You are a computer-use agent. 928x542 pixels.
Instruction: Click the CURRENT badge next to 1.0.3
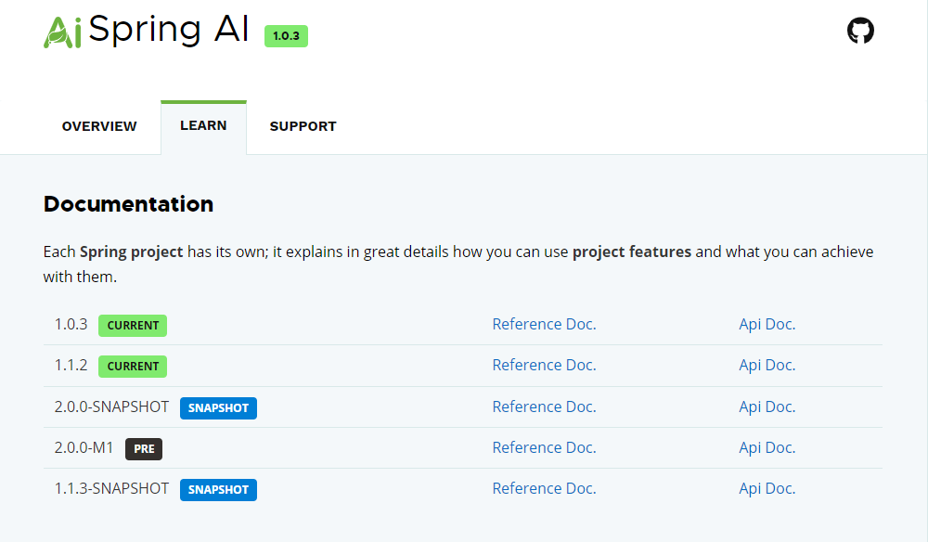coord(133,326)
